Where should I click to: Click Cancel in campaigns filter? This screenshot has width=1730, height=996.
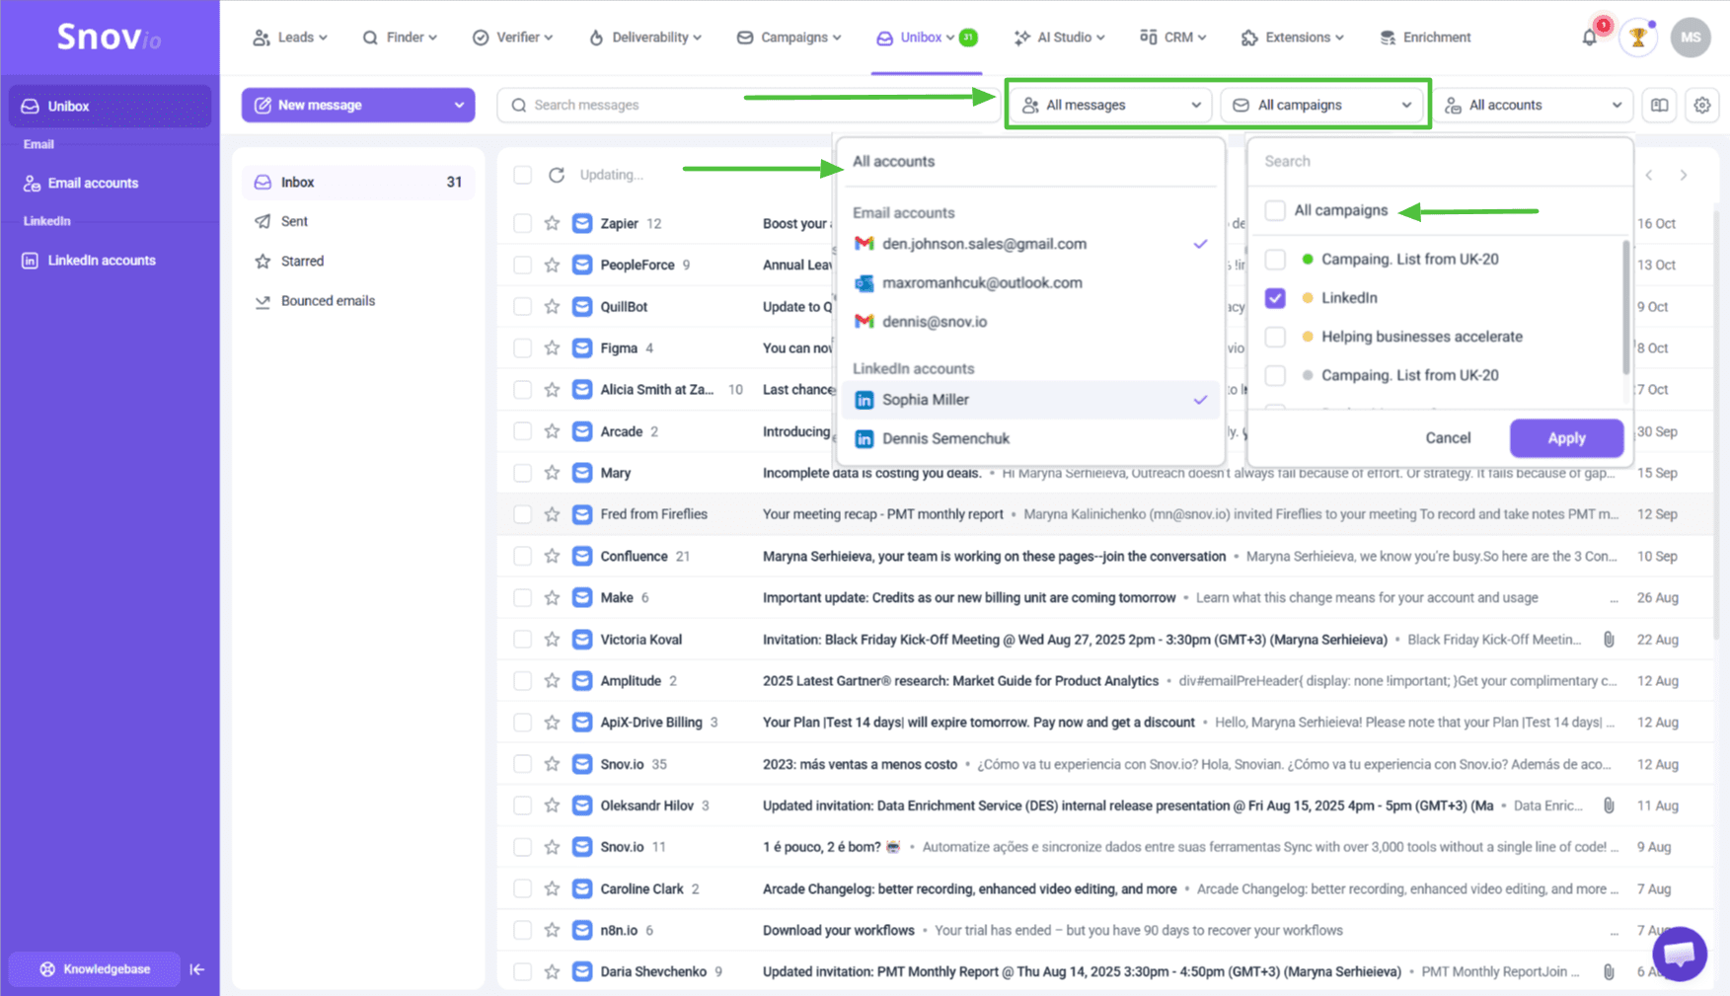[x=1448, y=438]
